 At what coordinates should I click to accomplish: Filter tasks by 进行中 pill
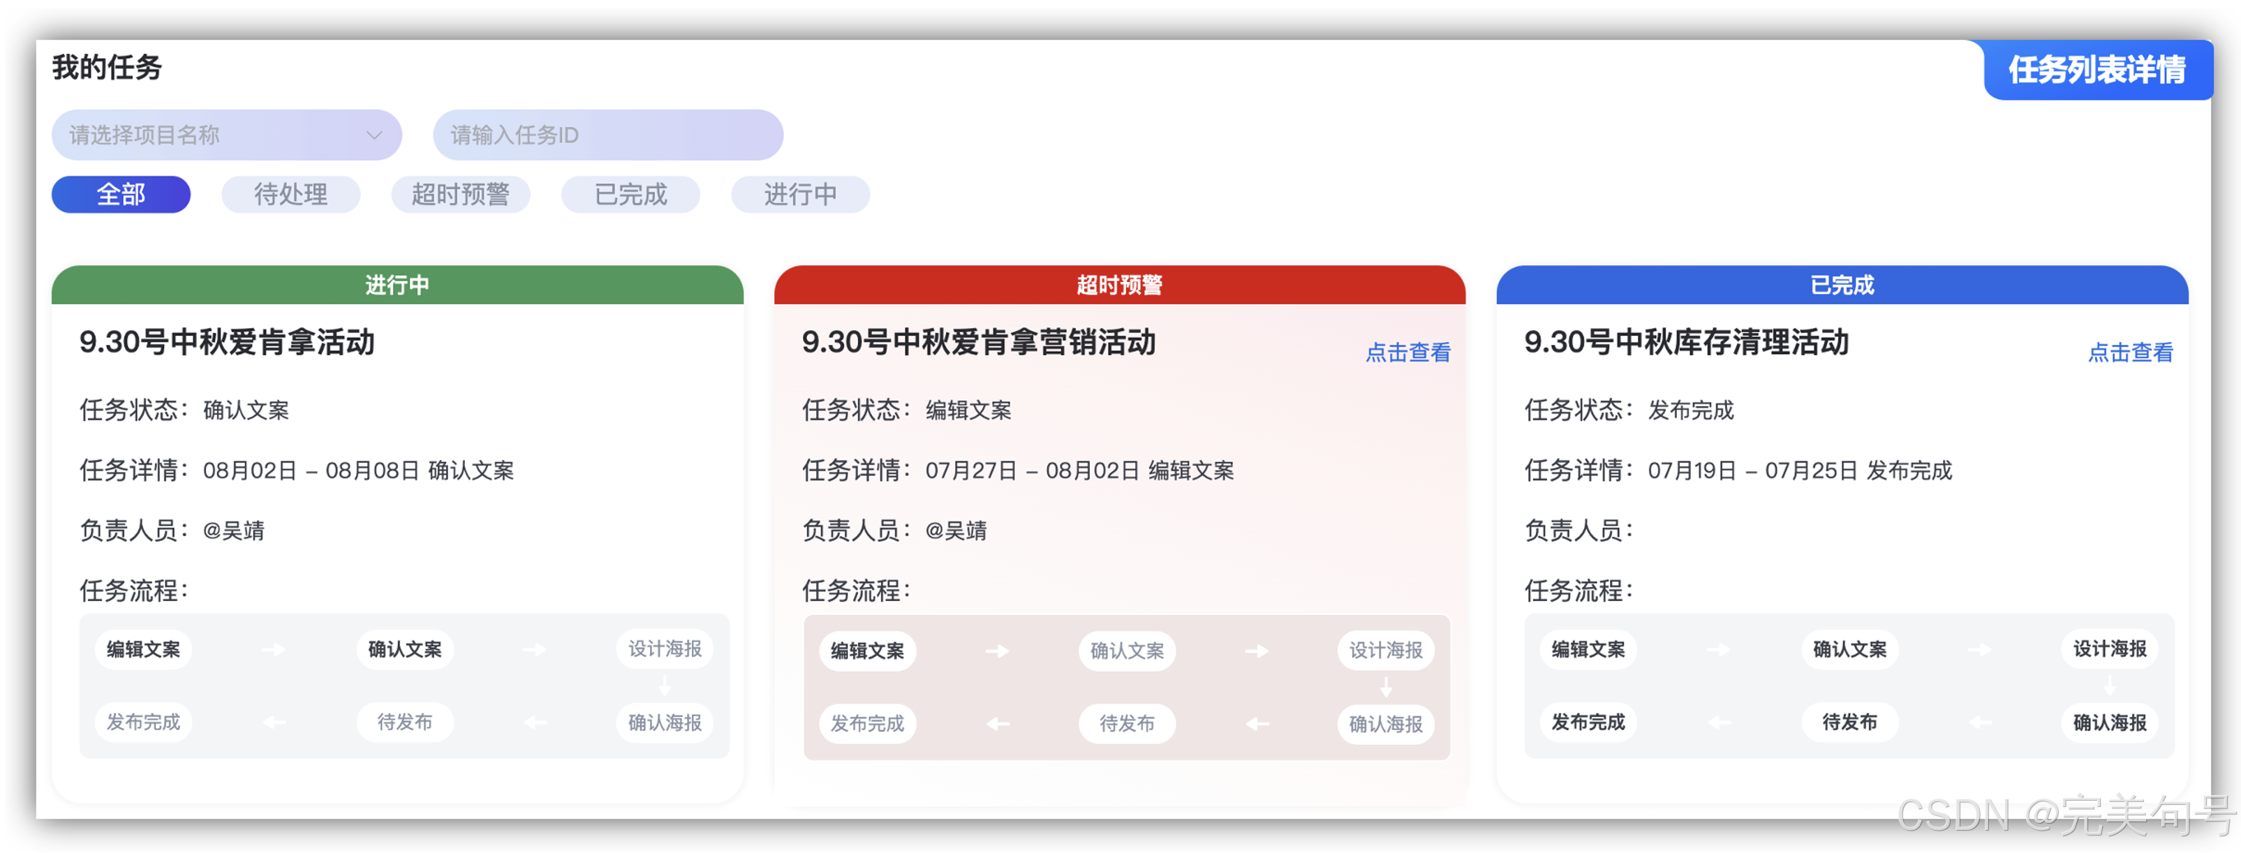pos(799,194)
